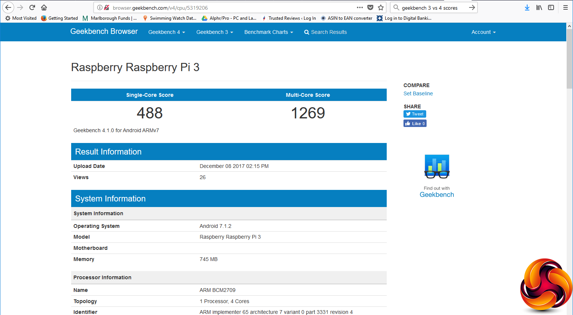Select the page title Raspberry Raspberry Pi 3
Viewport: 573px width, 315px height.
point(135,67)
